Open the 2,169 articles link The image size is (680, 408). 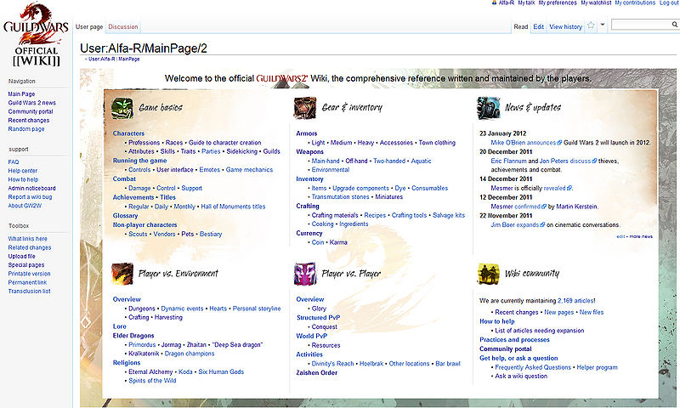point(576,300)
